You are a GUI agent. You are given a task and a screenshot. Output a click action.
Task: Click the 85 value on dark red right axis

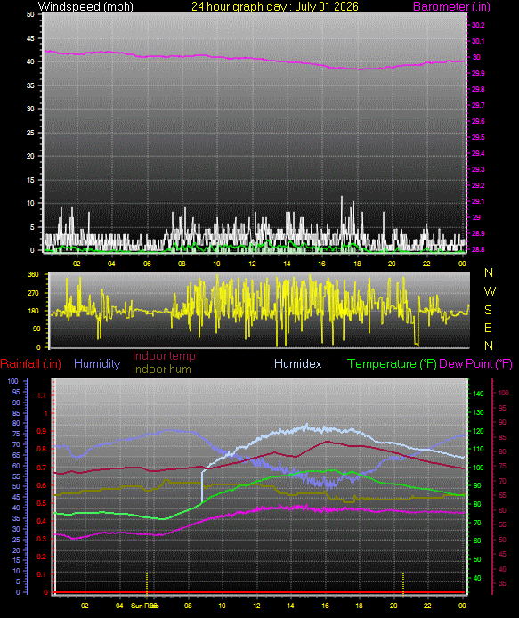coord(502,437)
